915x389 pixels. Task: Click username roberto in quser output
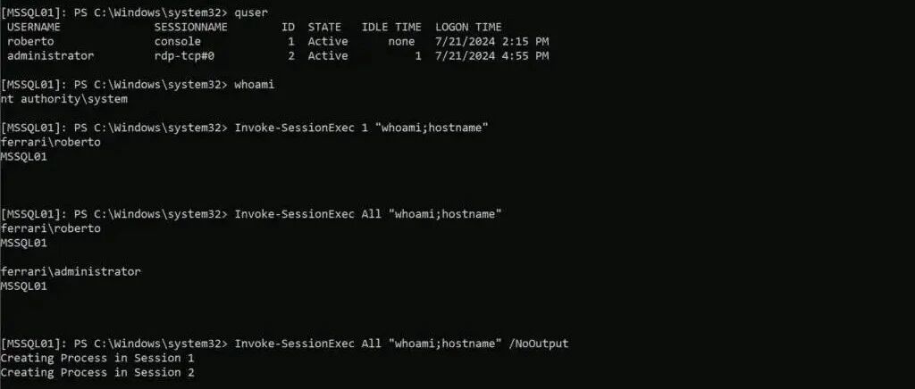click(30, 41)
